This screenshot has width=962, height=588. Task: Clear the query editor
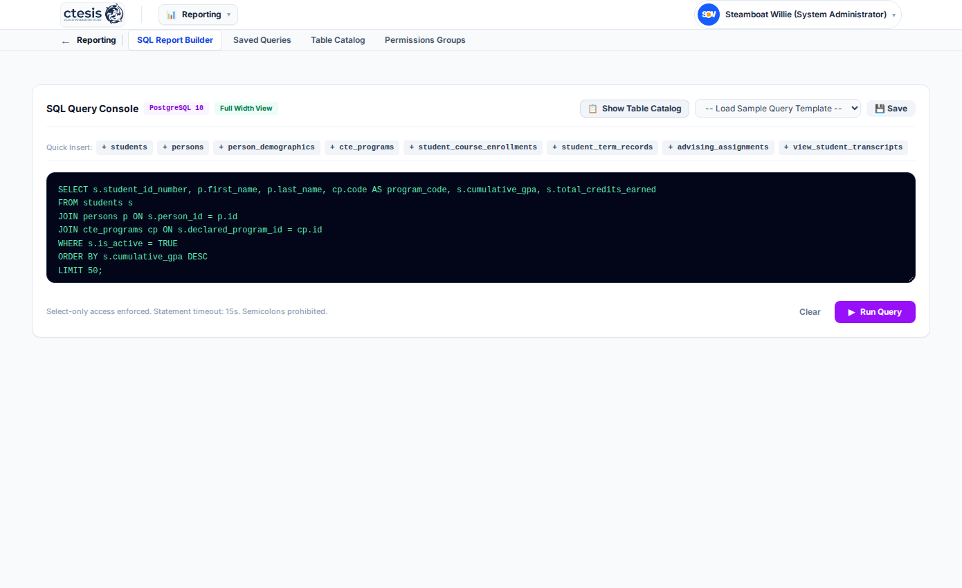(810, 312)
